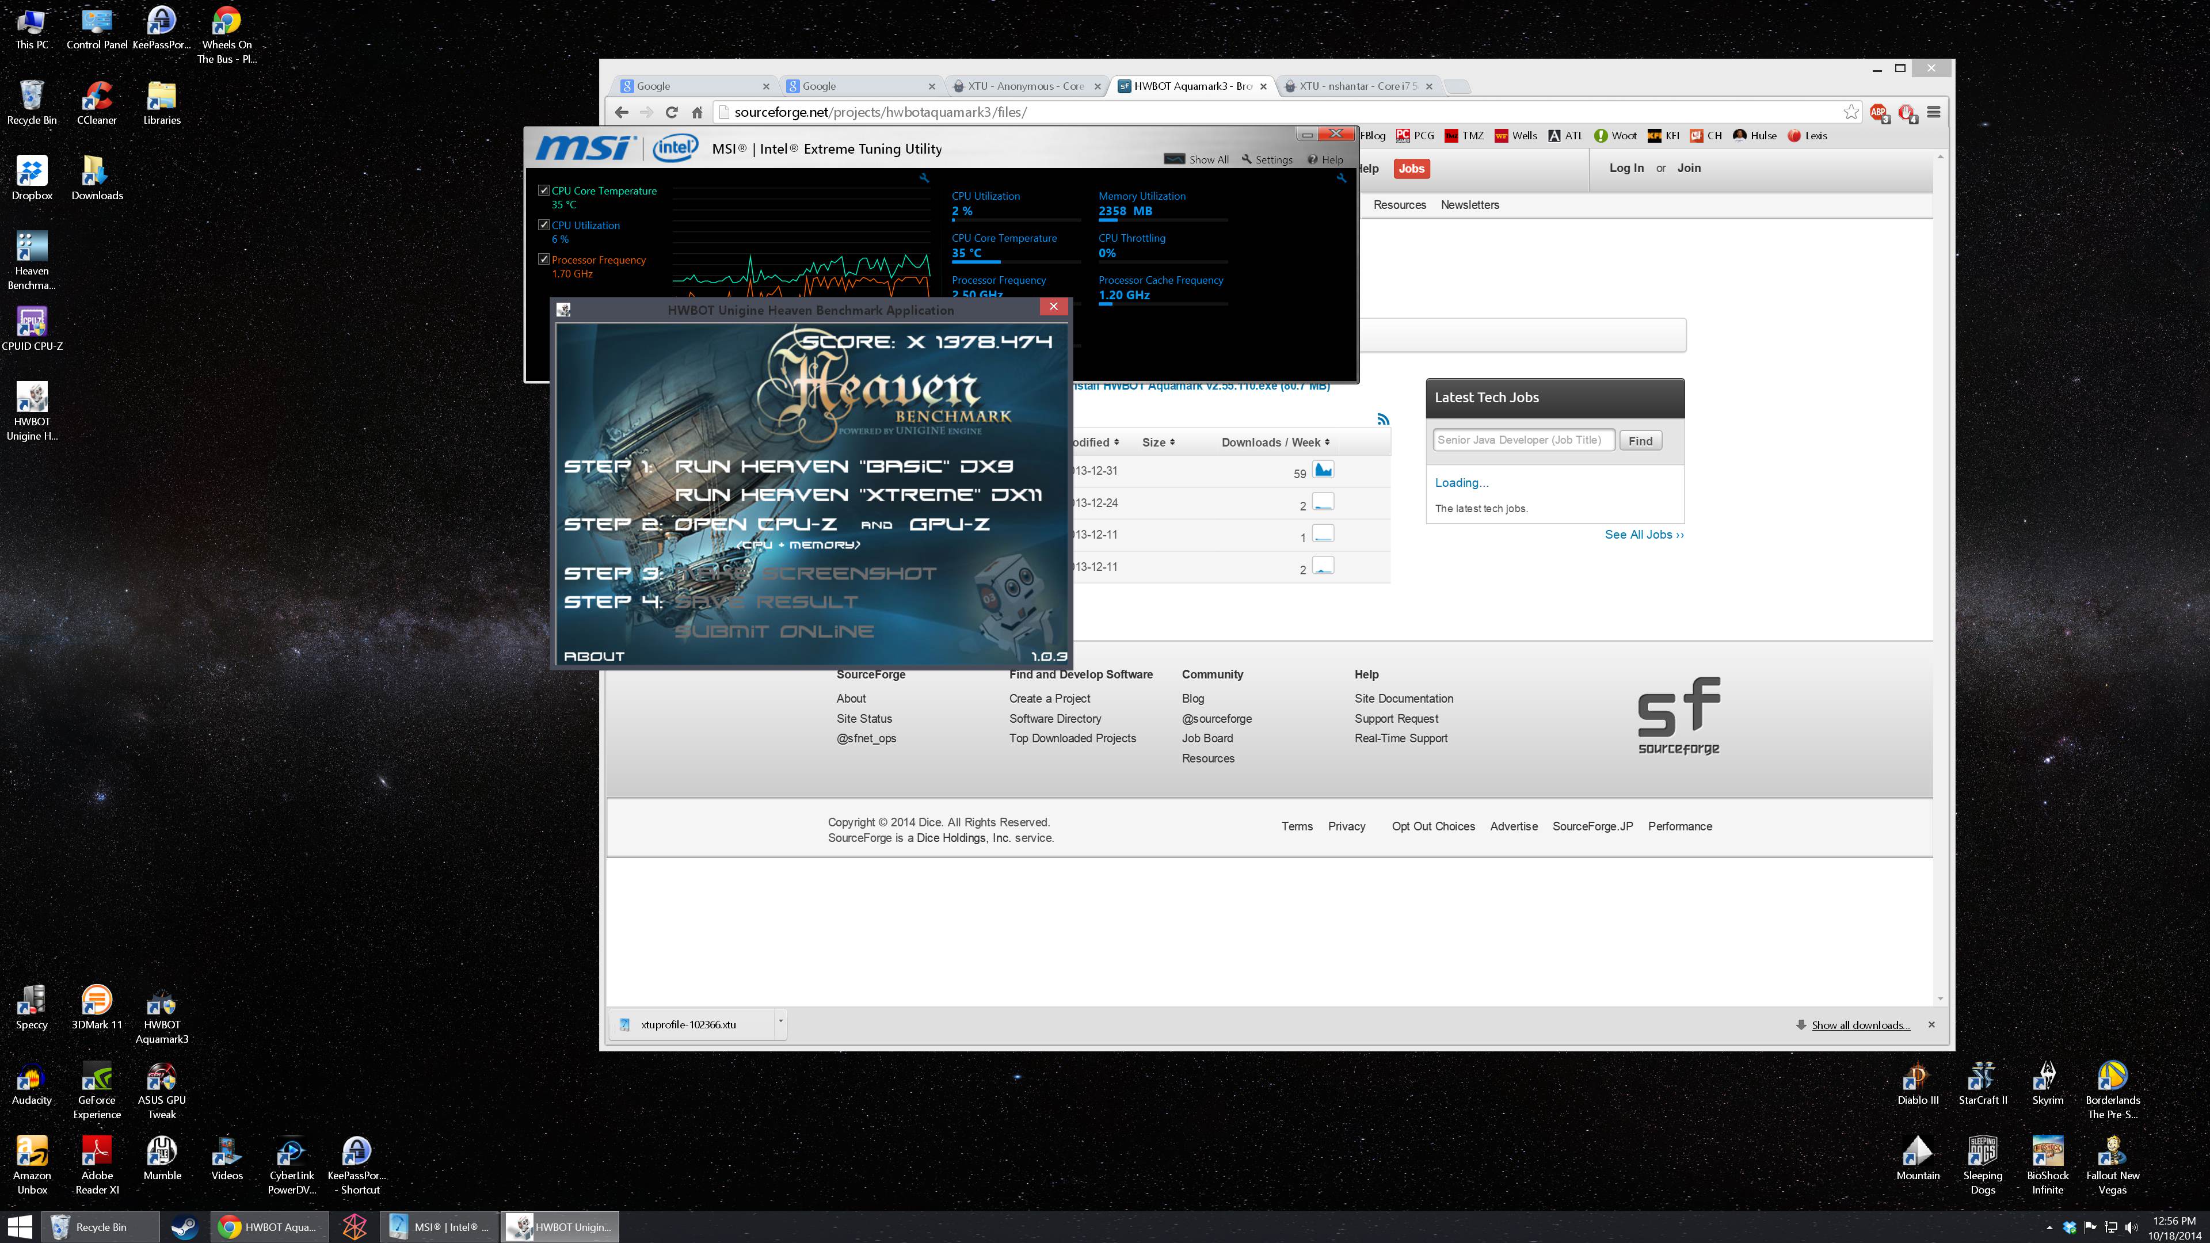Run Heaven "Basic" DX9 benchmark
2210x1243 pixels.
843,466
